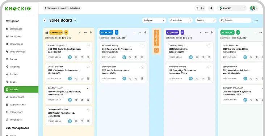
Task: Click the lock icon on Interested column
Action: click(x=47, y=32)
